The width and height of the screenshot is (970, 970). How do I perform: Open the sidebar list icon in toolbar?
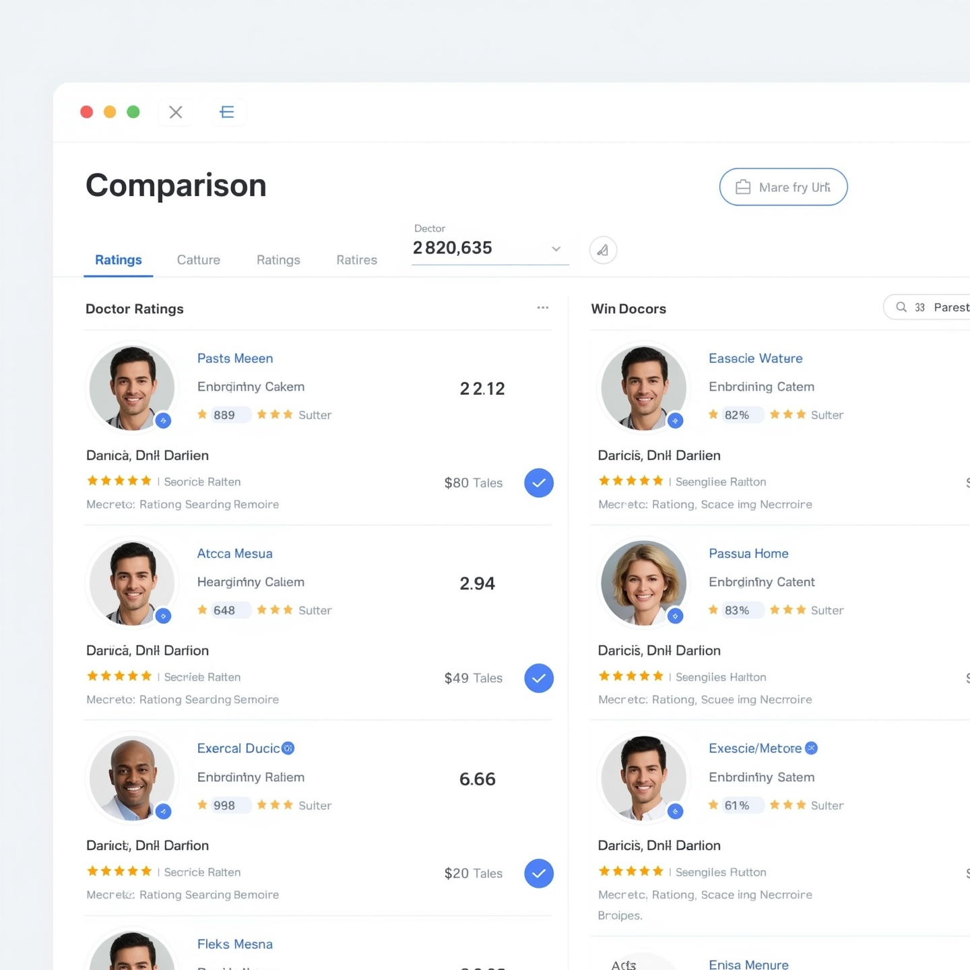pyautogui.click(x=228, y=112)
